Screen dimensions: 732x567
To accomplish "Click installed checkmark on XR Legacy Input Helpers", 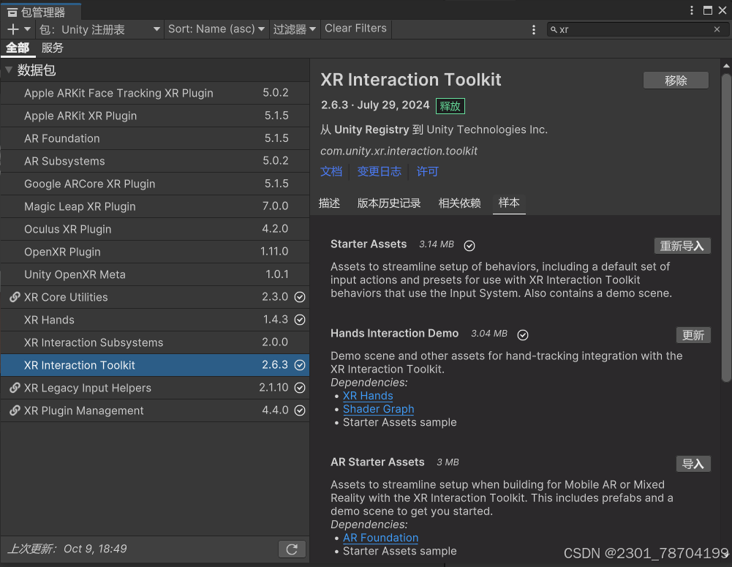I will [300, 388].
